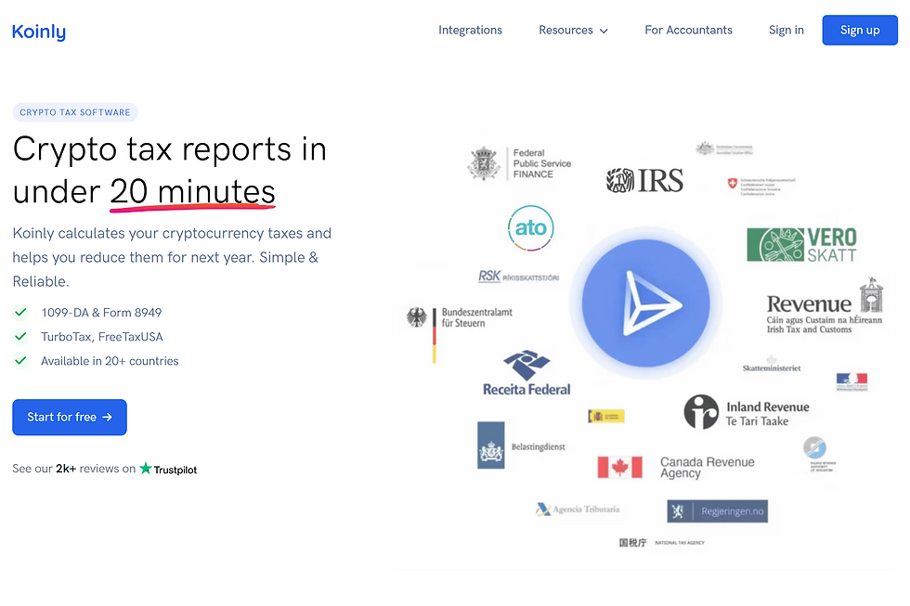
Task: Click the checkmark beside Available in 20+ countries
Action: (x=20, y=361)
